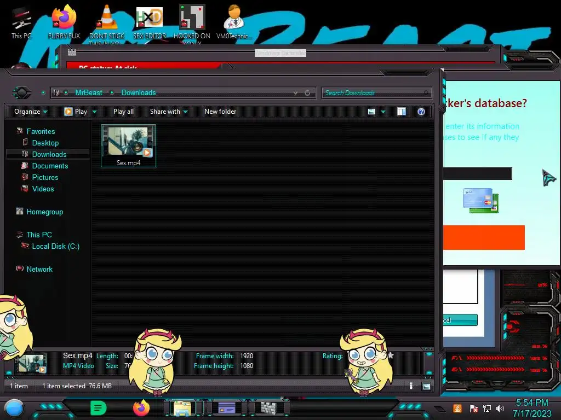The image size is (561, 420).
Task: Click the Start orb on the taskbar
Action: [15, 408]
